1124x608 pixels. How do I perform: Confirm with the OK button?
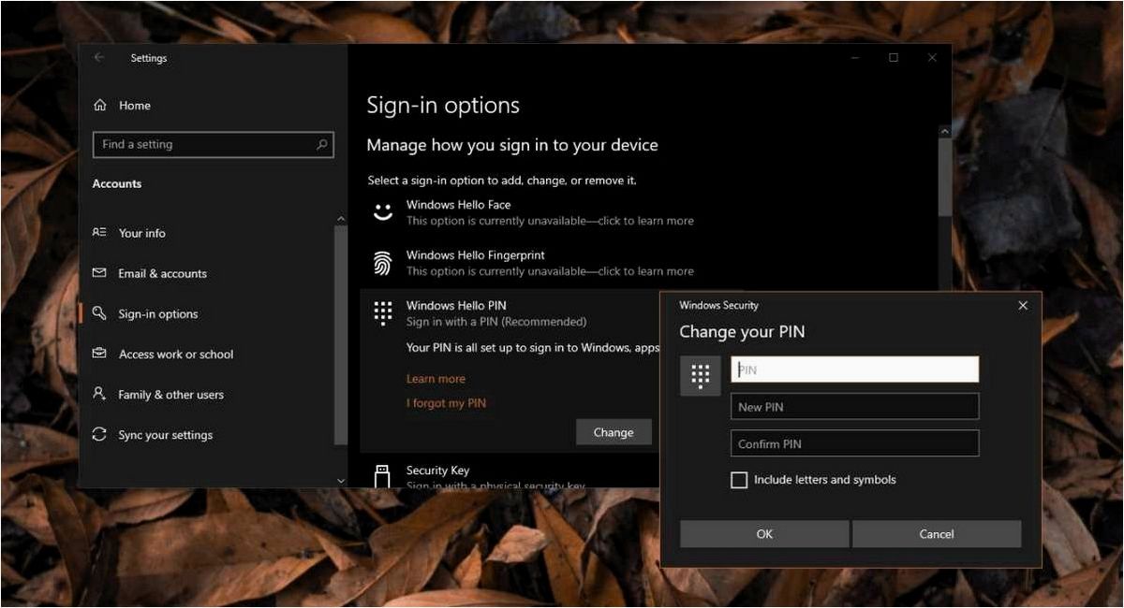764,534
